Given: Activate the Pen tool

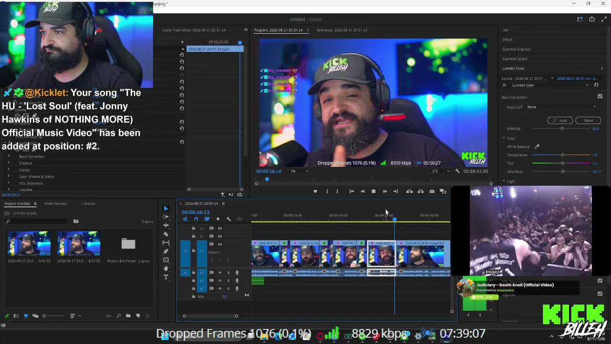Looking at the screenshot, I should tap(166, 251).
